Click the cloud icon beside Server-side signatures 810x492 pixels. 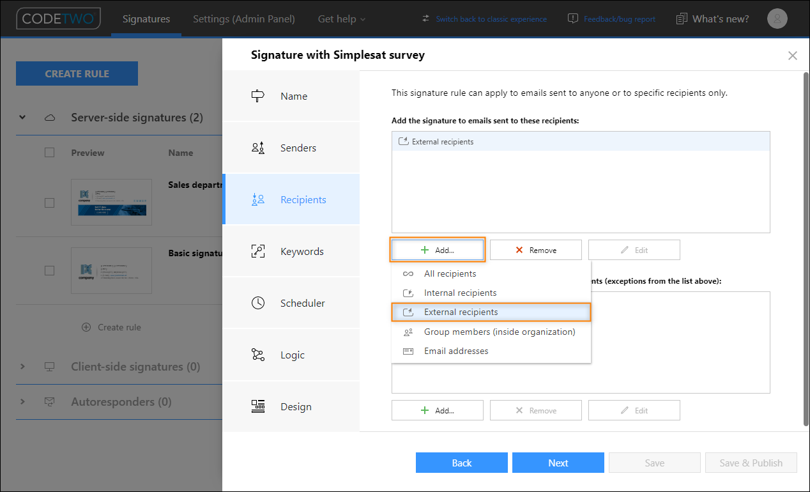pos(50,118)
